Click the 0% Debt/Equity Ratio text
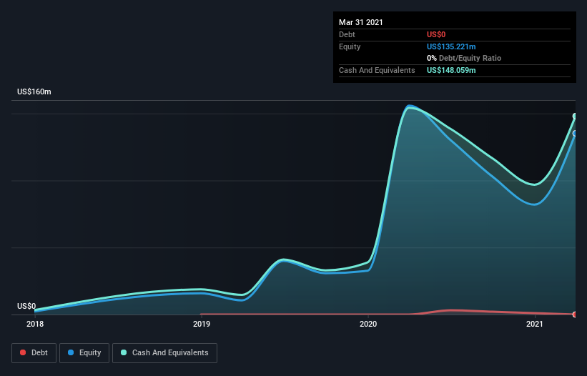 coord(464,59)
